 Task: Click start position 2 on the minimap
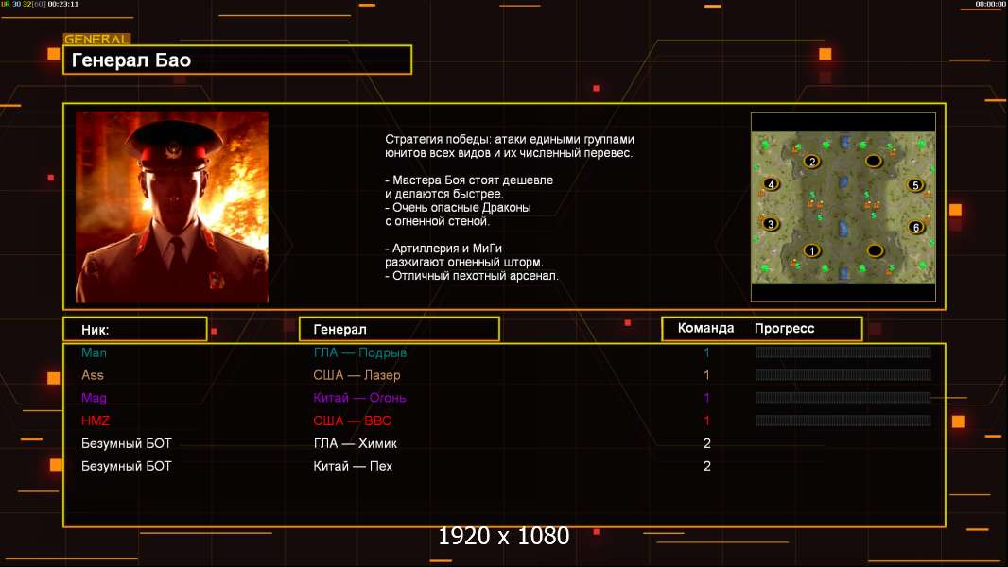tap(812, 162)
